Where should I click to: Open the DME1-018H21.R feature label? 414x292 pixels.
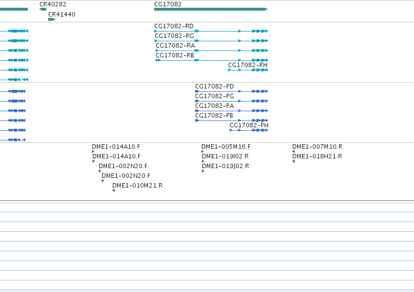[x=317, y=156]
